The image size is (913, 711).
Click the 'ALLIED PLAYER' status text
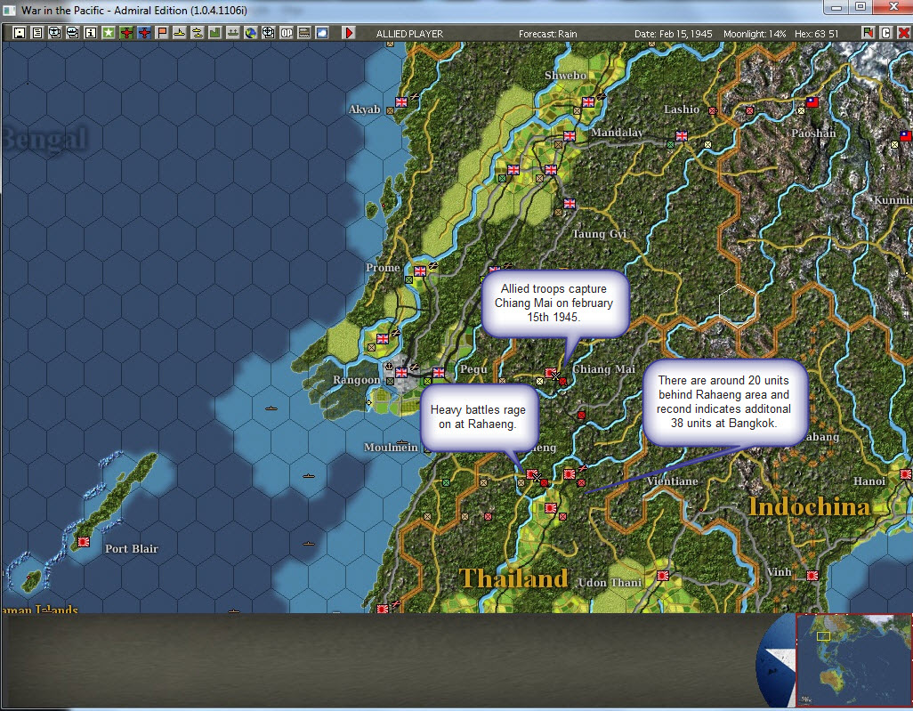point(409,34)
